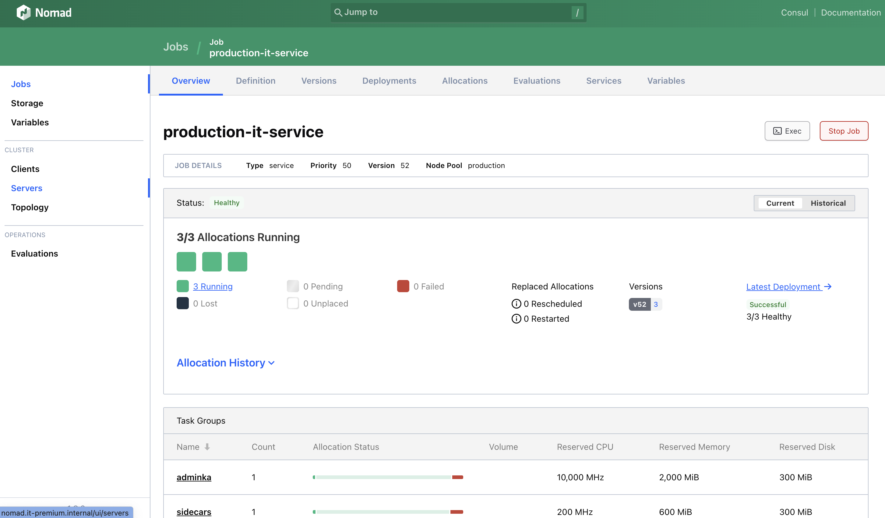The height and width of the screenshot is (518, 885).
Task: Switch status view to Current
Action: pos(780,203)
